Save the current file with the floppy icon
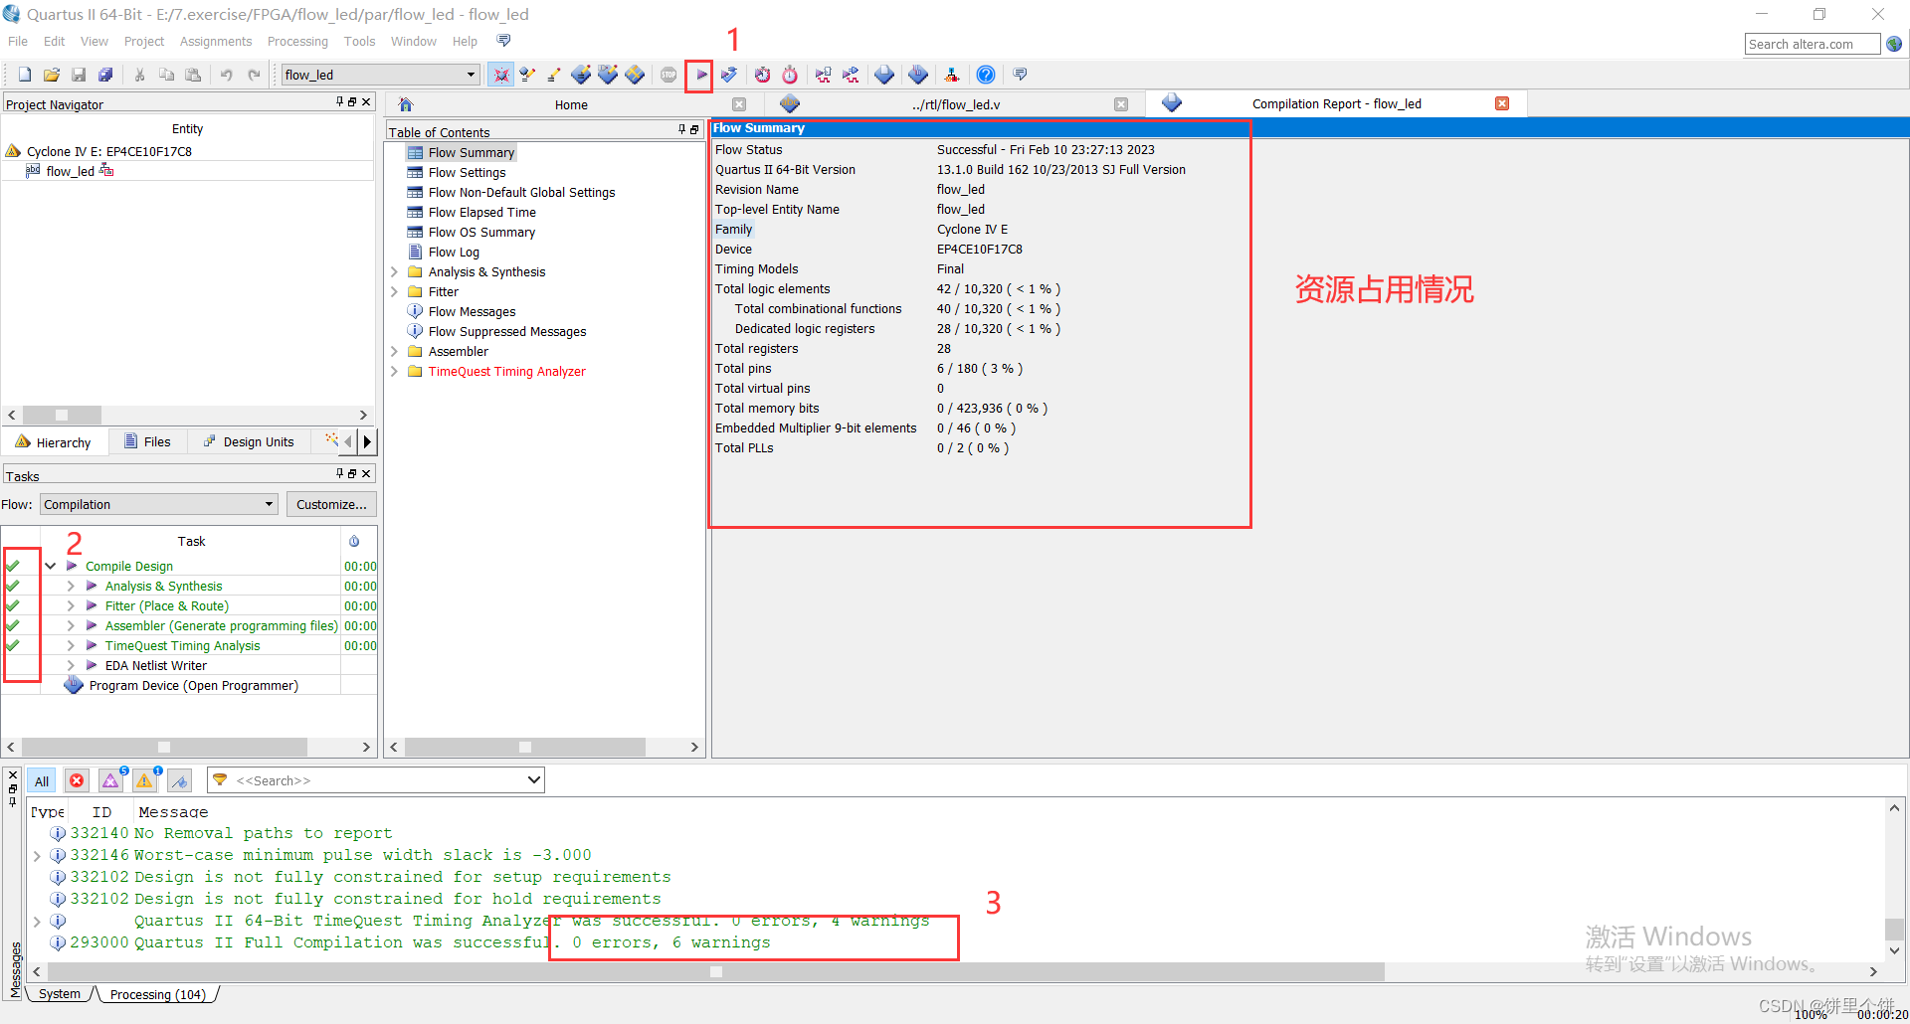The height and width of the screenshot is (1024, 1910). (x=79, y=75)
